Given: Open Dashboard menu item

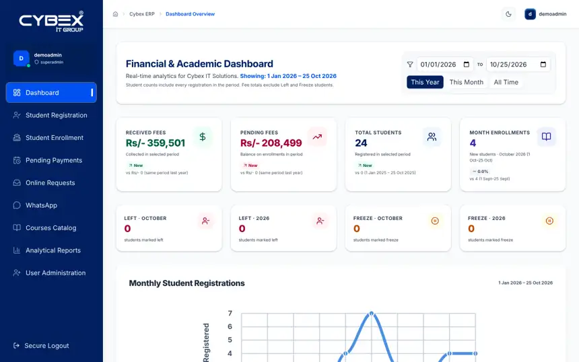Looking at the screenshot, I should pos(51,93).
